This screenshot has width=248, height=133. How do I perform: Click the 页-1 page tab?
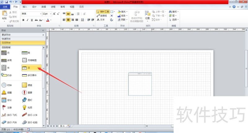62,126
